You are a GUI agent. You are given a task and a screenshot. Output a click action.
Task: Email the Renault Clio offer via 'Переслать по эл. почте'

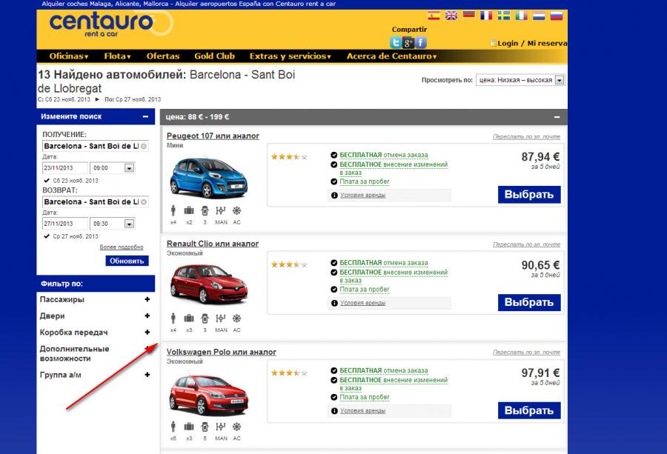(x=526, y=245)
